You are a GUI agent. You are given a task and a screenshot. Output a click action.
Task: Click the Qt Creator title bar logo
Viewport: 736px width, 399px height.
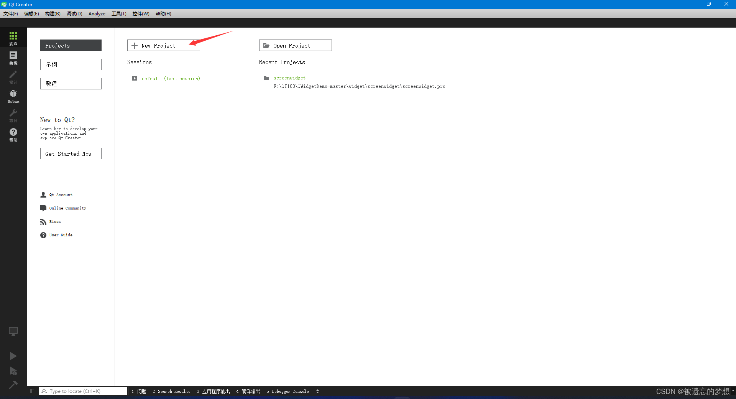click(4, 5)
